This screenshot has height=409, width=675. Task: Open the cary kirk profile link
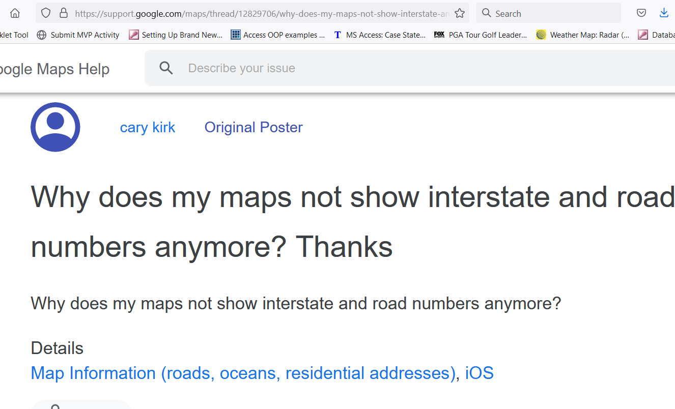(x=148, y=127)
